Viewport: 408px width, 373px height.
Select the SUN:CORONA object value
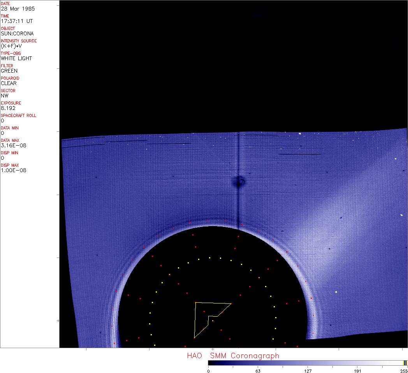click(x=17, y=33)
